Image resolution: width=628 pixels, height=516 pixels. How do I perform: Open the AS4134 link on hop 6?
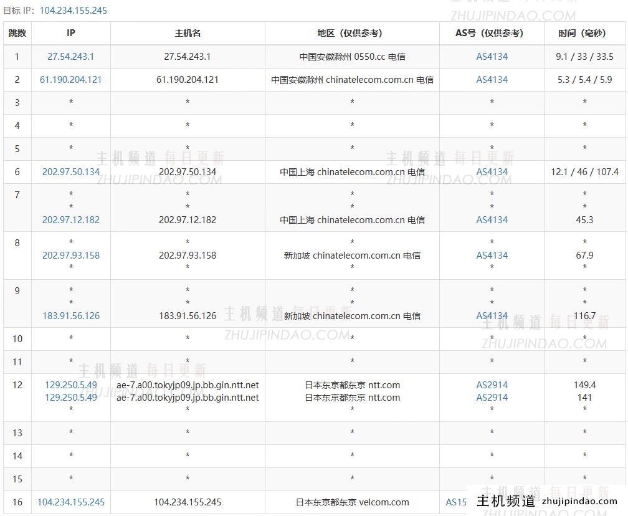[x=492, y=171]
